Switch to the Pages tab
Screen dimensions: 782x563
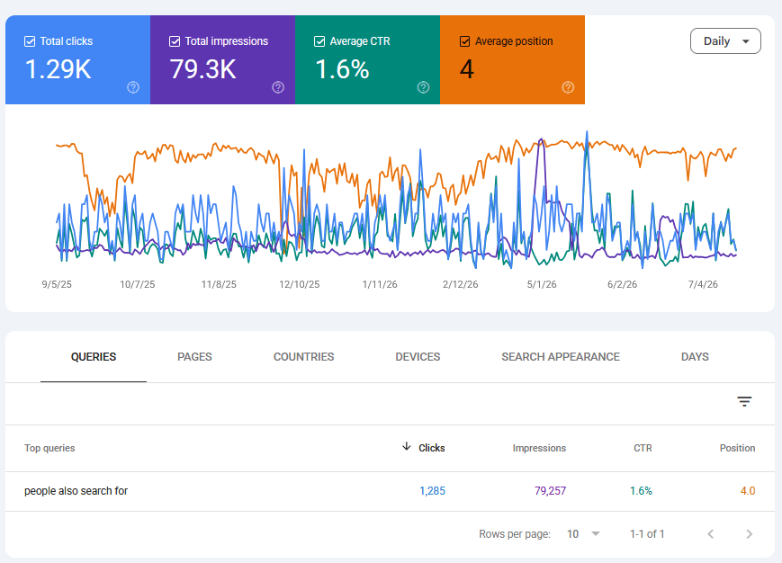[x=194, y=357]
